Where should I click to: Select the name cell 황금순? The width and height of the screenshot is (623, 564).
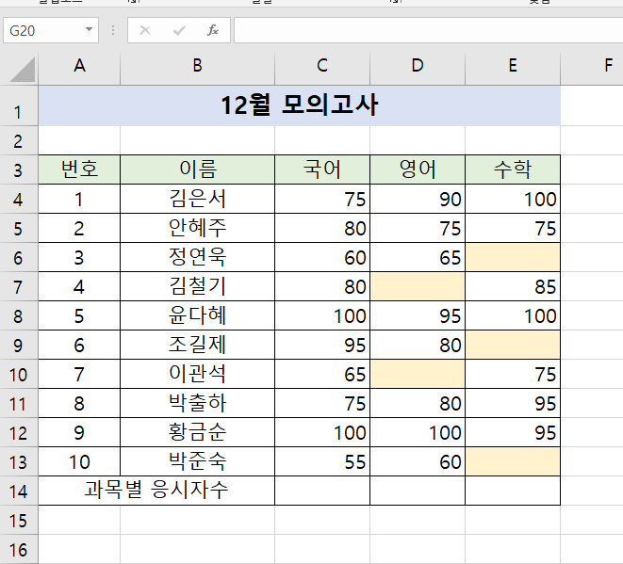(198, 432)
